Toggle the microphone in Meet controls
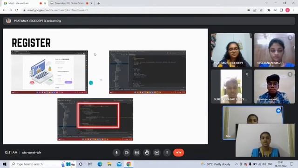The image size is (298, 168). coord(116,153)
